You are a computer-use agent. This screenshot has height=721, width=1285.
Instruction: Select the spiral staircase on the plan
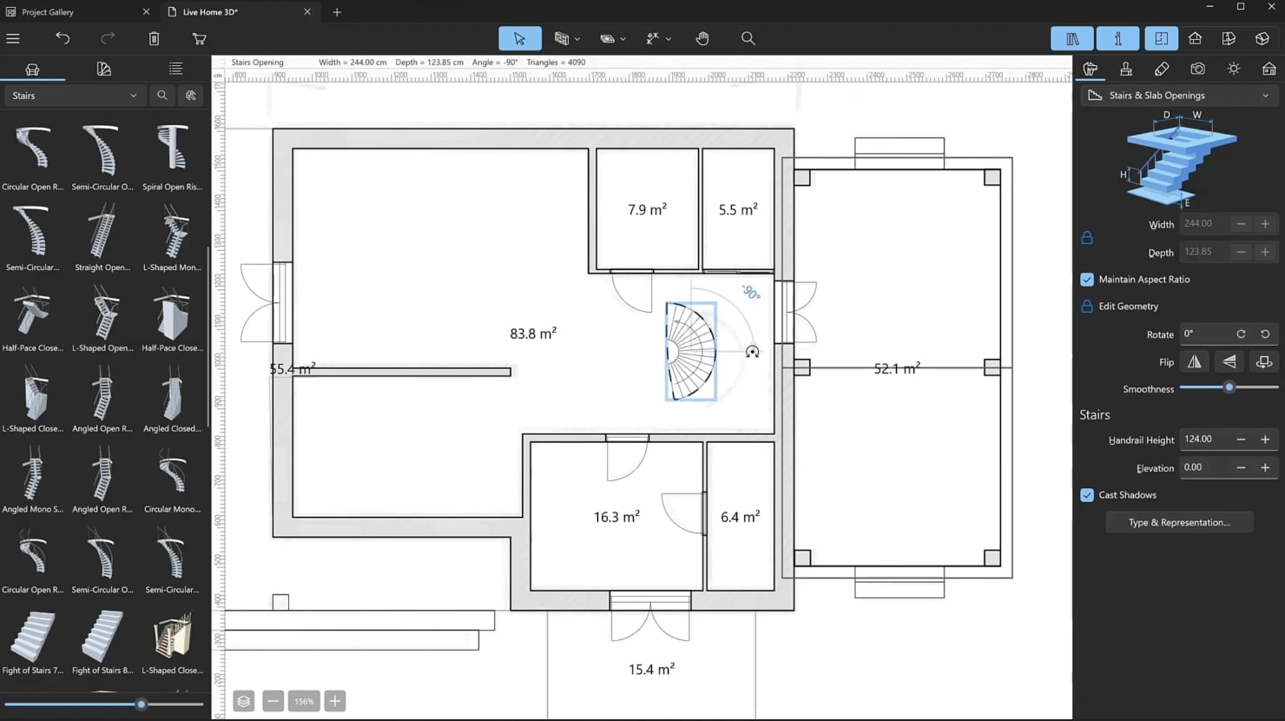[690, 351]
